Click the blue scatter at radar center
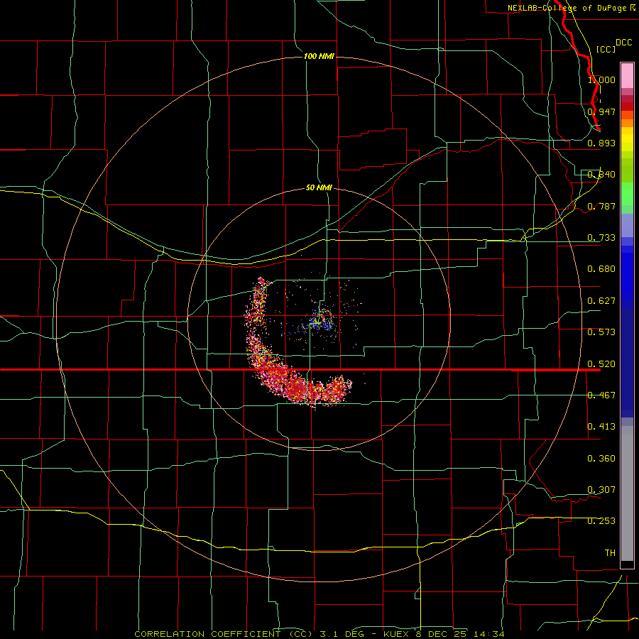 [320, 322]
